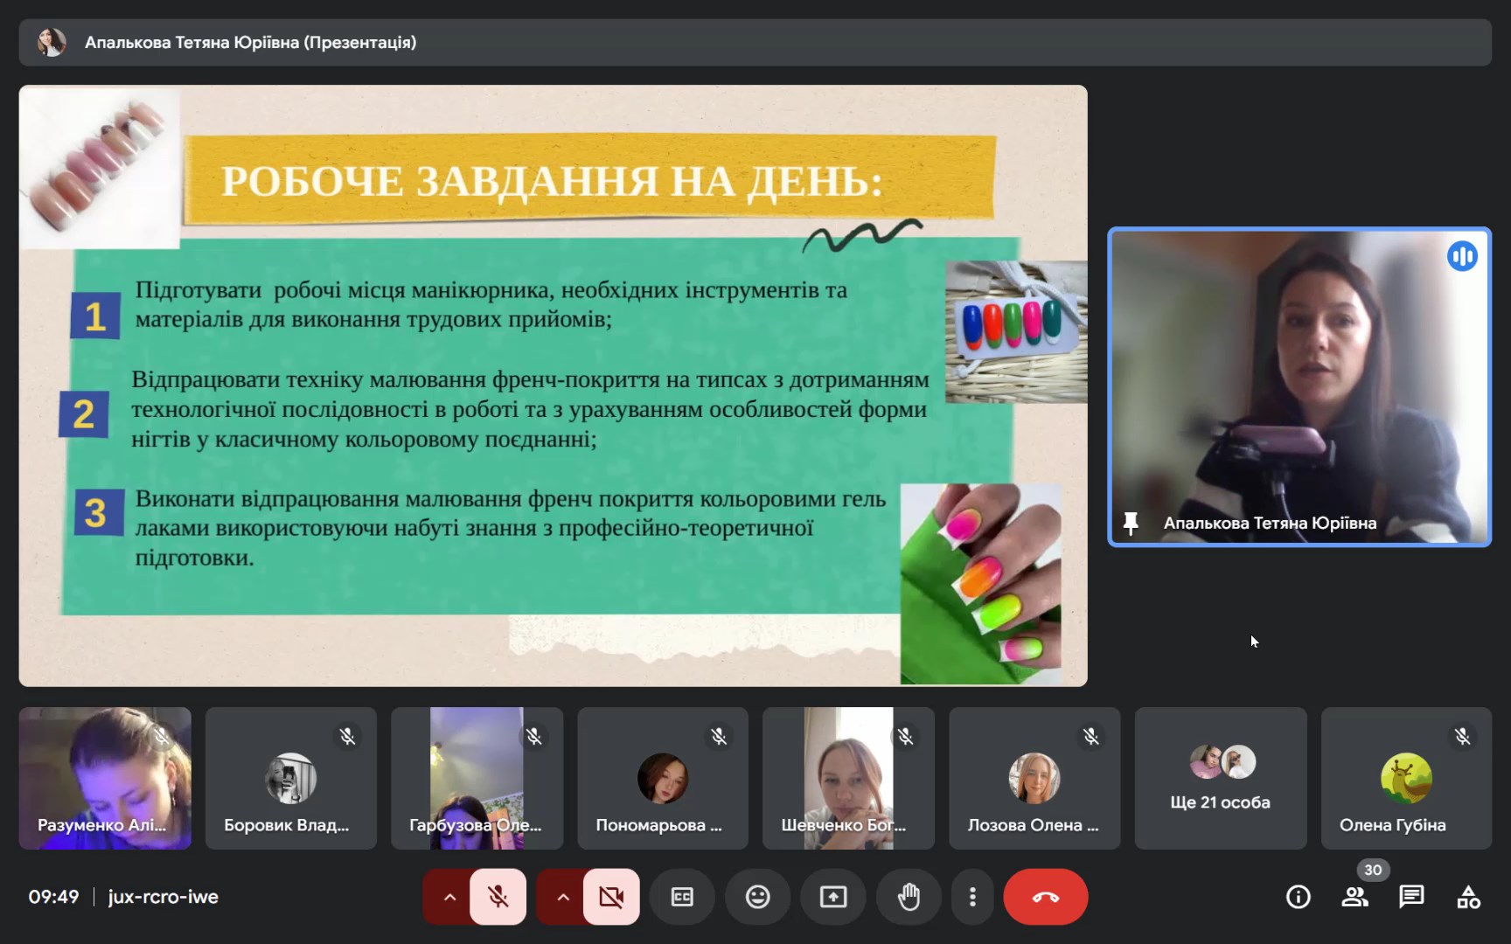Open meeting details info icon
1511x944 pixels.
(1299, 897)
